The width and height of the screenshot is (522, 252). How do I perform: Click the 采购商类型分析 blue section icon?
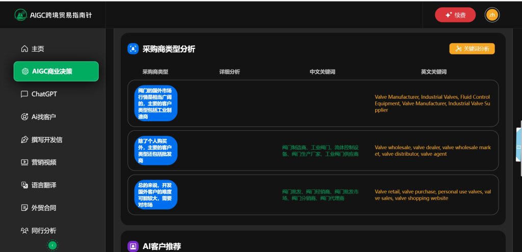pos(133,49)
